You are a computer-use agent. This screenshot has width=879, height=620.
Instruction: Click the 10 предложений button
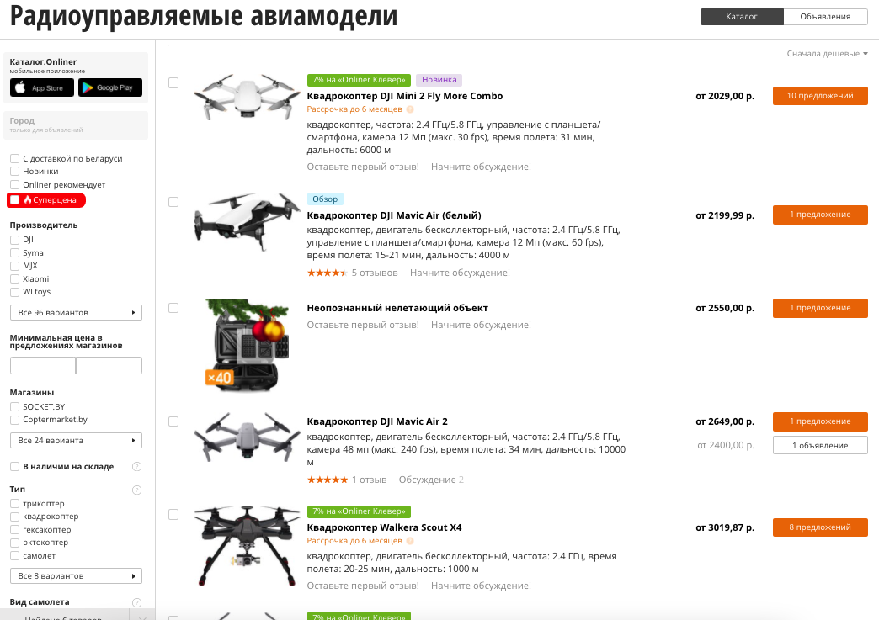pyautogui.click(x=820, y=96)
